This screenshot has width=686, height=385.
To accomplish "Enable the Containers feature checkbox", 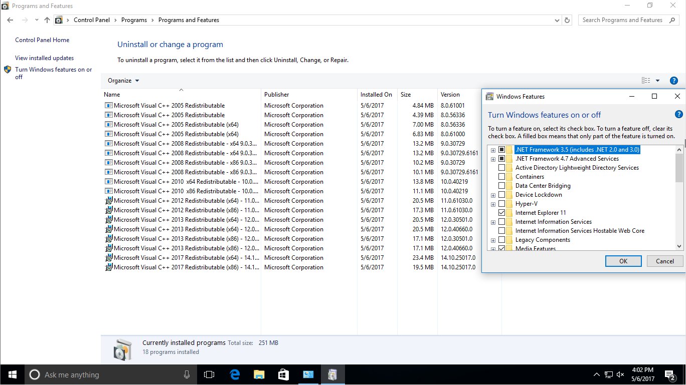I will click(x=501, y=177).
